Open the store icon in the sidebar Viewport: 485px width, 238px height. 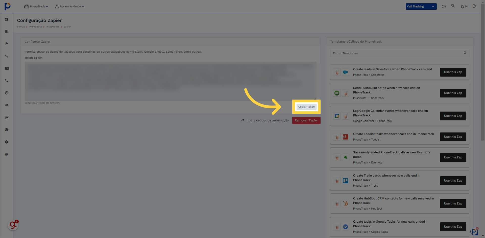click(x=7, y=154)
